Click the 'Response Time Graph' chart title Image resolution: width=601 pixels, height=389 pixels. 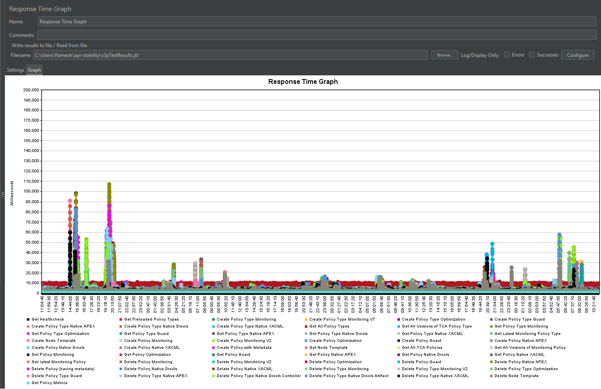(303, 82)
